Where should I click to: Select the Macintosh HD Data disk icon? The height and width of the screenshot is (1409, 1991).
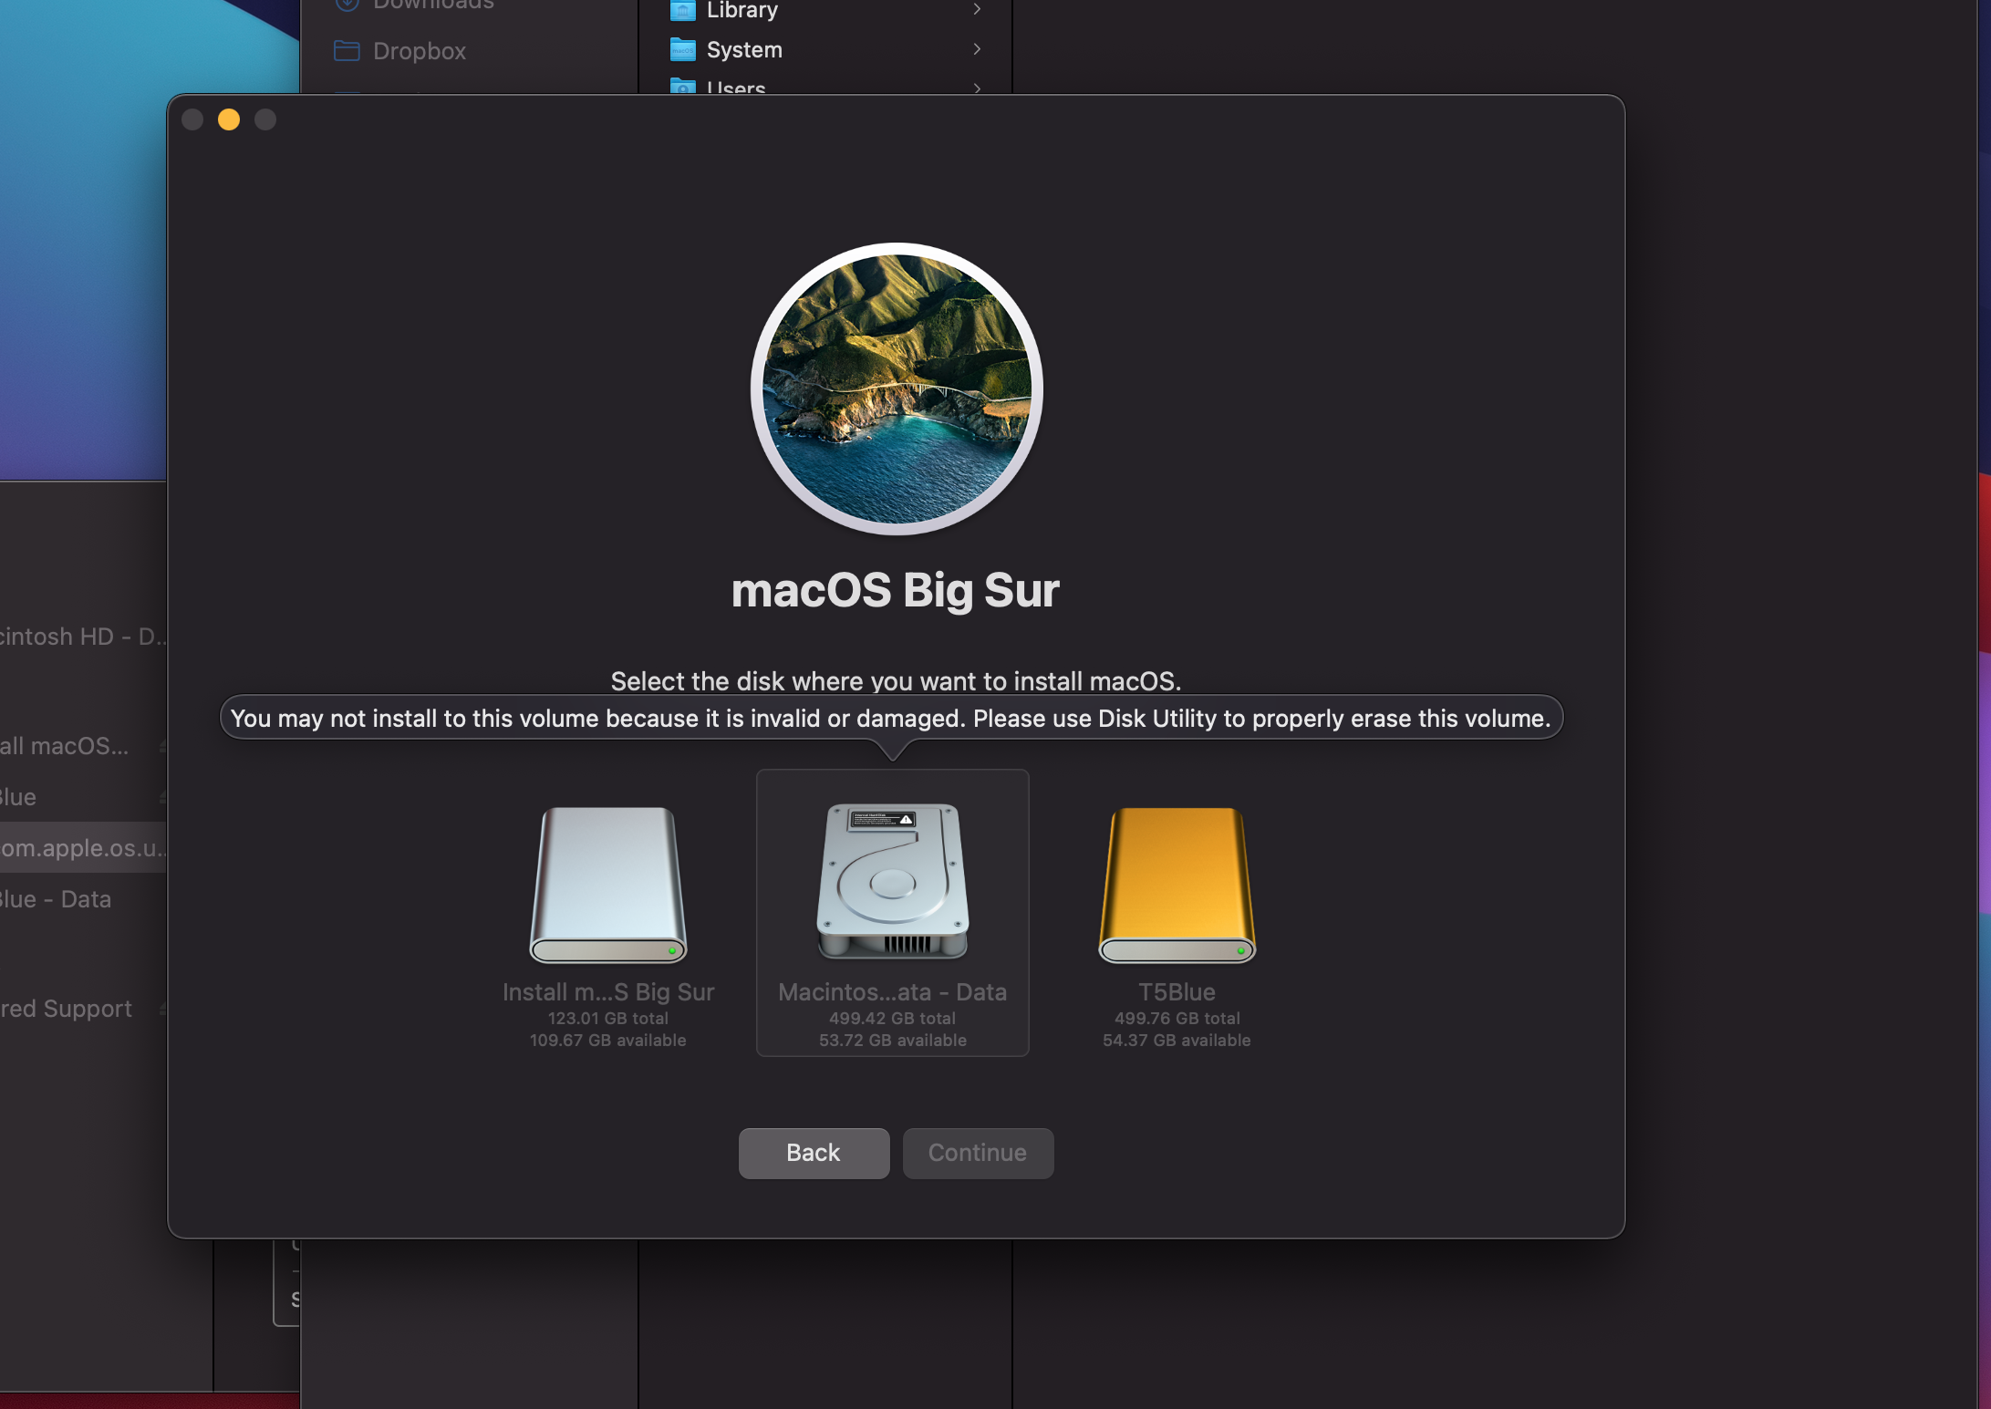coord(892,882)
